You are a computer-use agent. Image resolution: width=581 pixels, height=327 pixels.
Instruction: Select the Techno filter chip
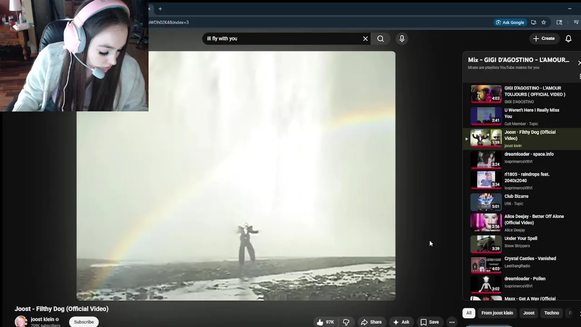(551, 313)
